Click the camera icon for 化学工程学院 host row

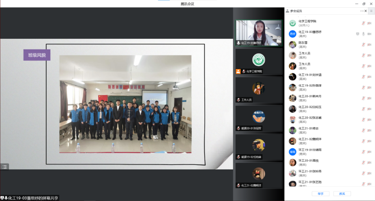click(x=369, y=23)
